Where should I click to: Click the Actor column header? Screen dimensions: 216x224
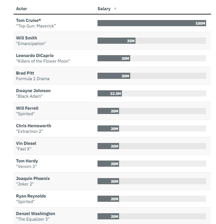pyautogui.click(x=22, y=9)
